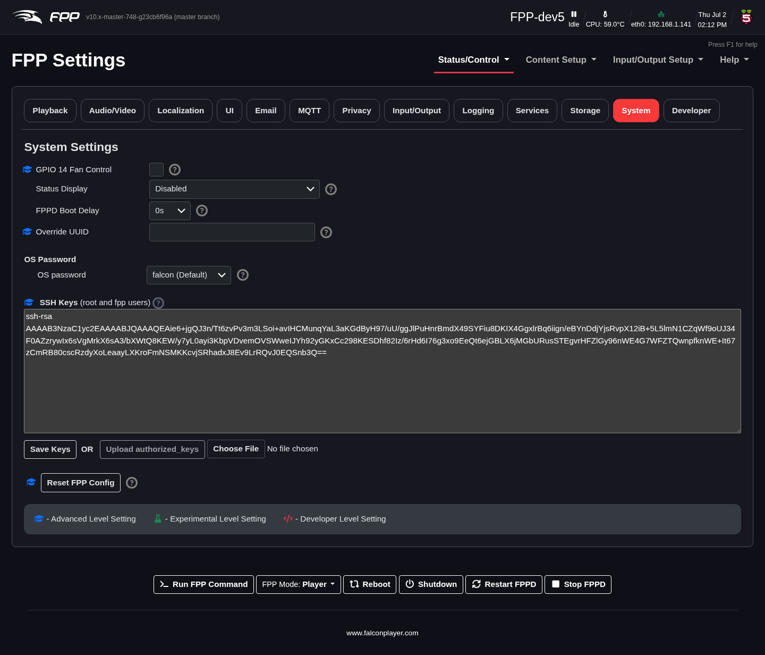The height and width of the screenshot is (655, 765).
Task: Select the active System tab
Action: pyautogui.click(x=636, y=111)
